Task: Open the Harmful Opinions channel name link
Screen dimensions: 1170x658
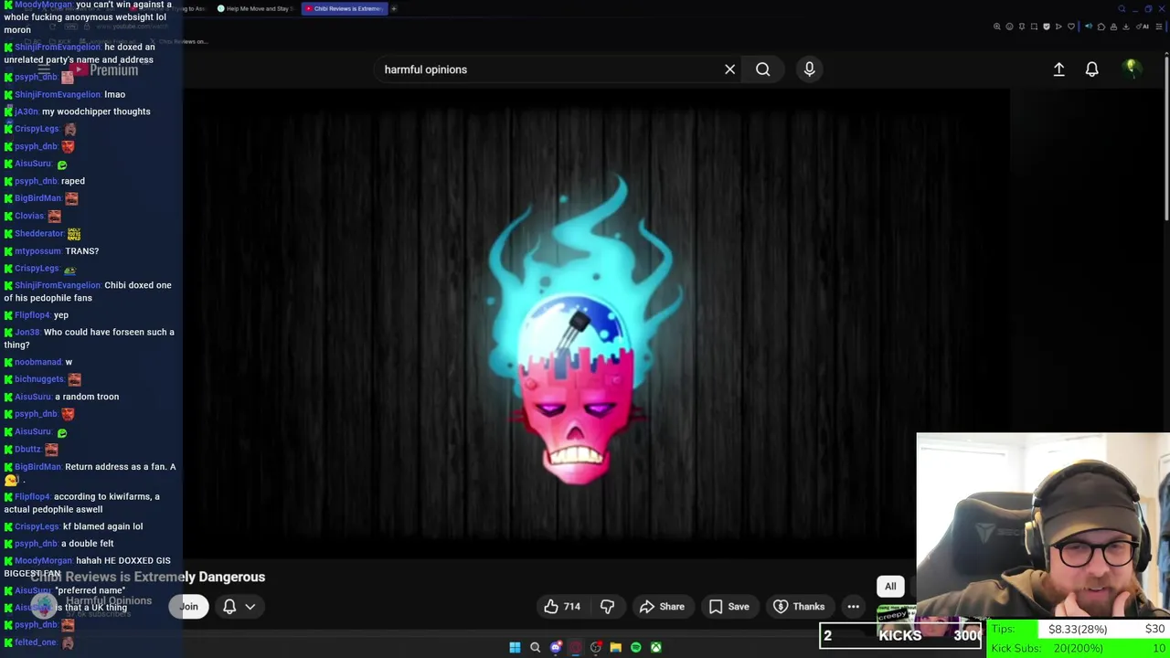Action: coord(109,600)
